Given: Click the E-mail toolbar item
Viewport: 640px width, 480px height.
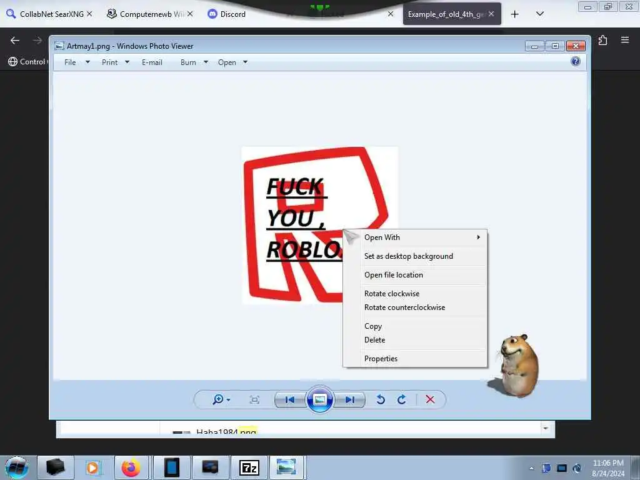Looking at the screenshot, I should (152, 62).
